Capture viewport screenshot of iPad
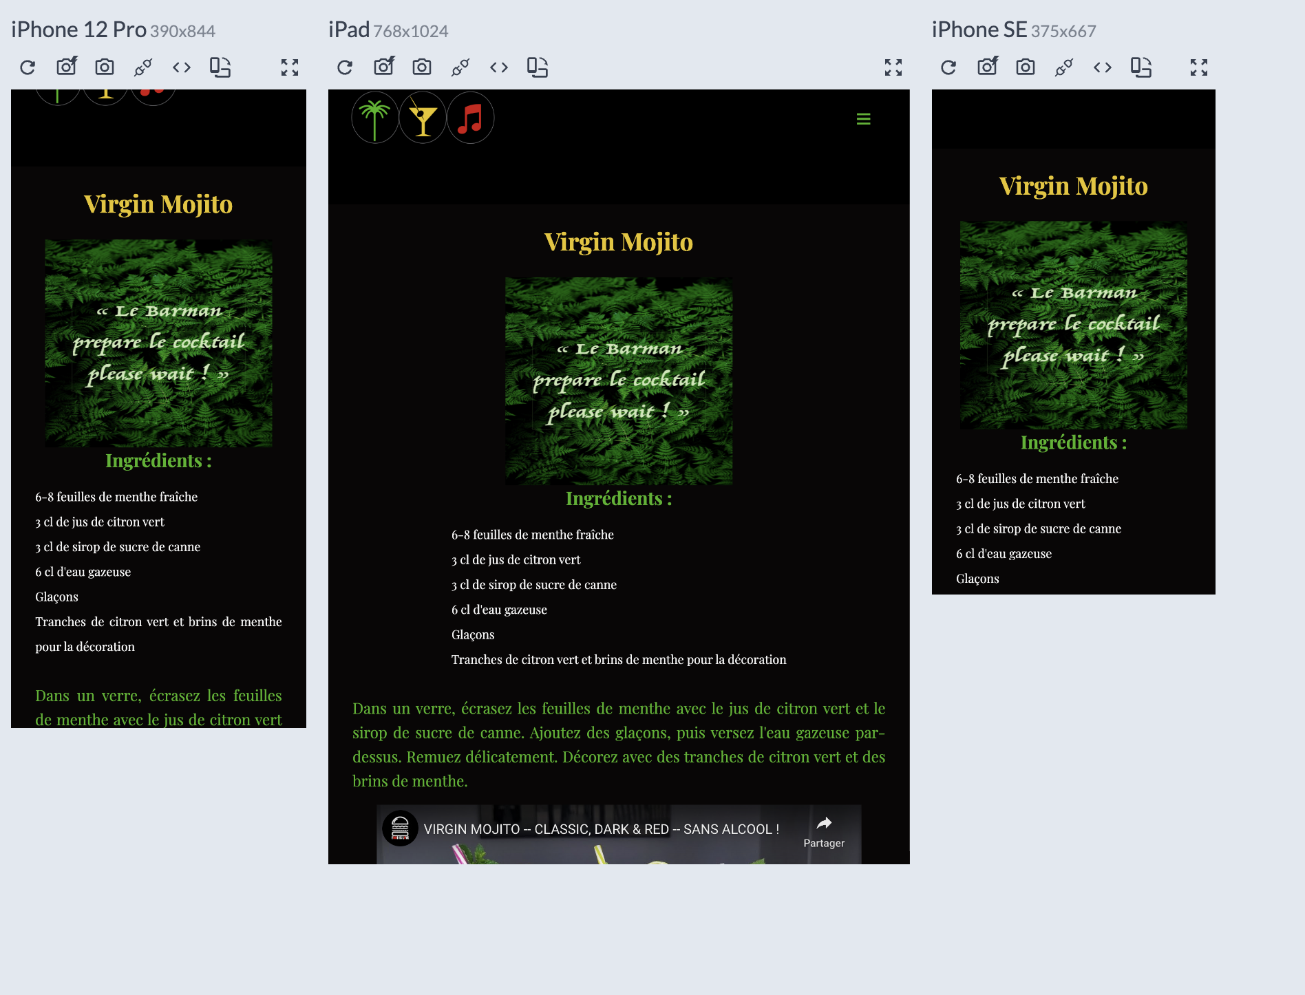This screenshot has height=995, width=1305. click(x=422, y=67)
